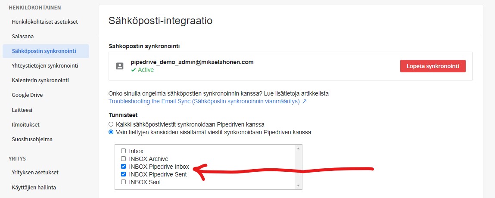Select Kaikki sähköpostiviestit synkronoidaan radio button
495x198 pixels.
pyautogui.click(x=111, y=124)
